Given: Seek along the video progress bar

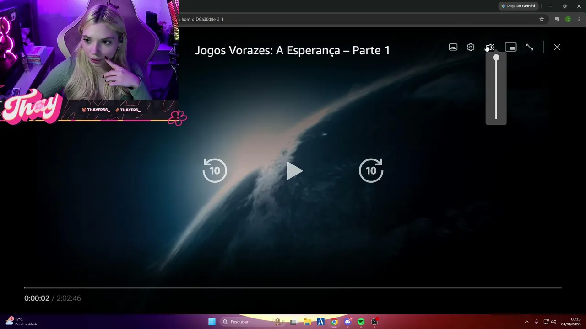Looking at the screenshot, I should pyautogui.click(x=293, y=288).
